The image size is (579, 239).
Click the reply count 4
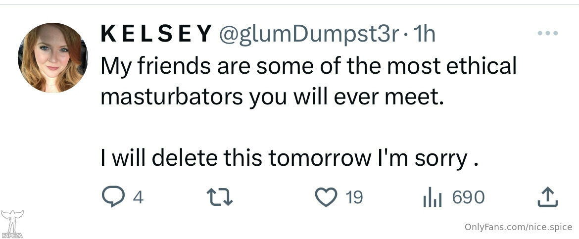tap(138, 197)
